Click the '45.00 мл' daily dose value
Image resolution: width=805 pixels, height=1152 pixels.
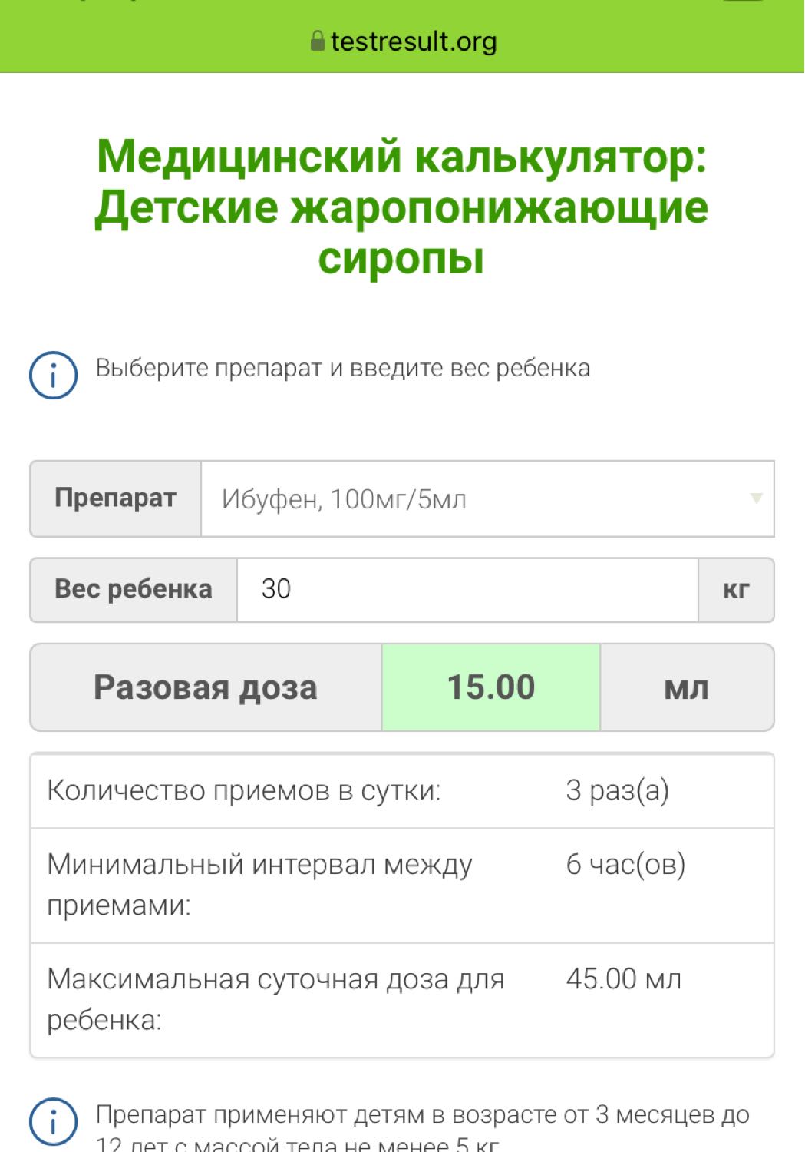coord(624,979)
